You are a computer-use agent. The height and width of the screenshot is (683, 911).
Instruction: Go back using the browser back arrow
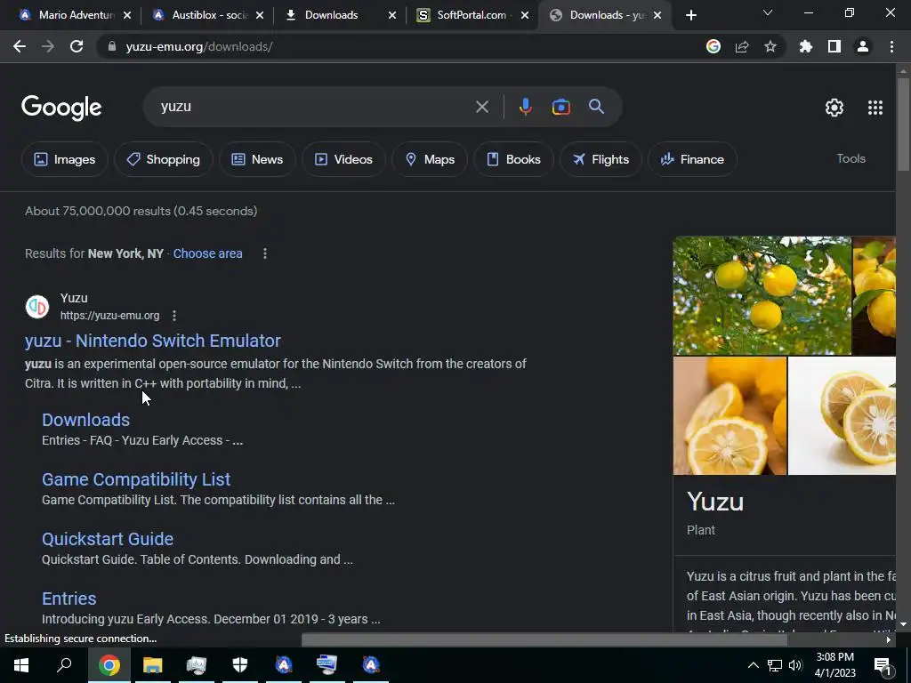20,46
